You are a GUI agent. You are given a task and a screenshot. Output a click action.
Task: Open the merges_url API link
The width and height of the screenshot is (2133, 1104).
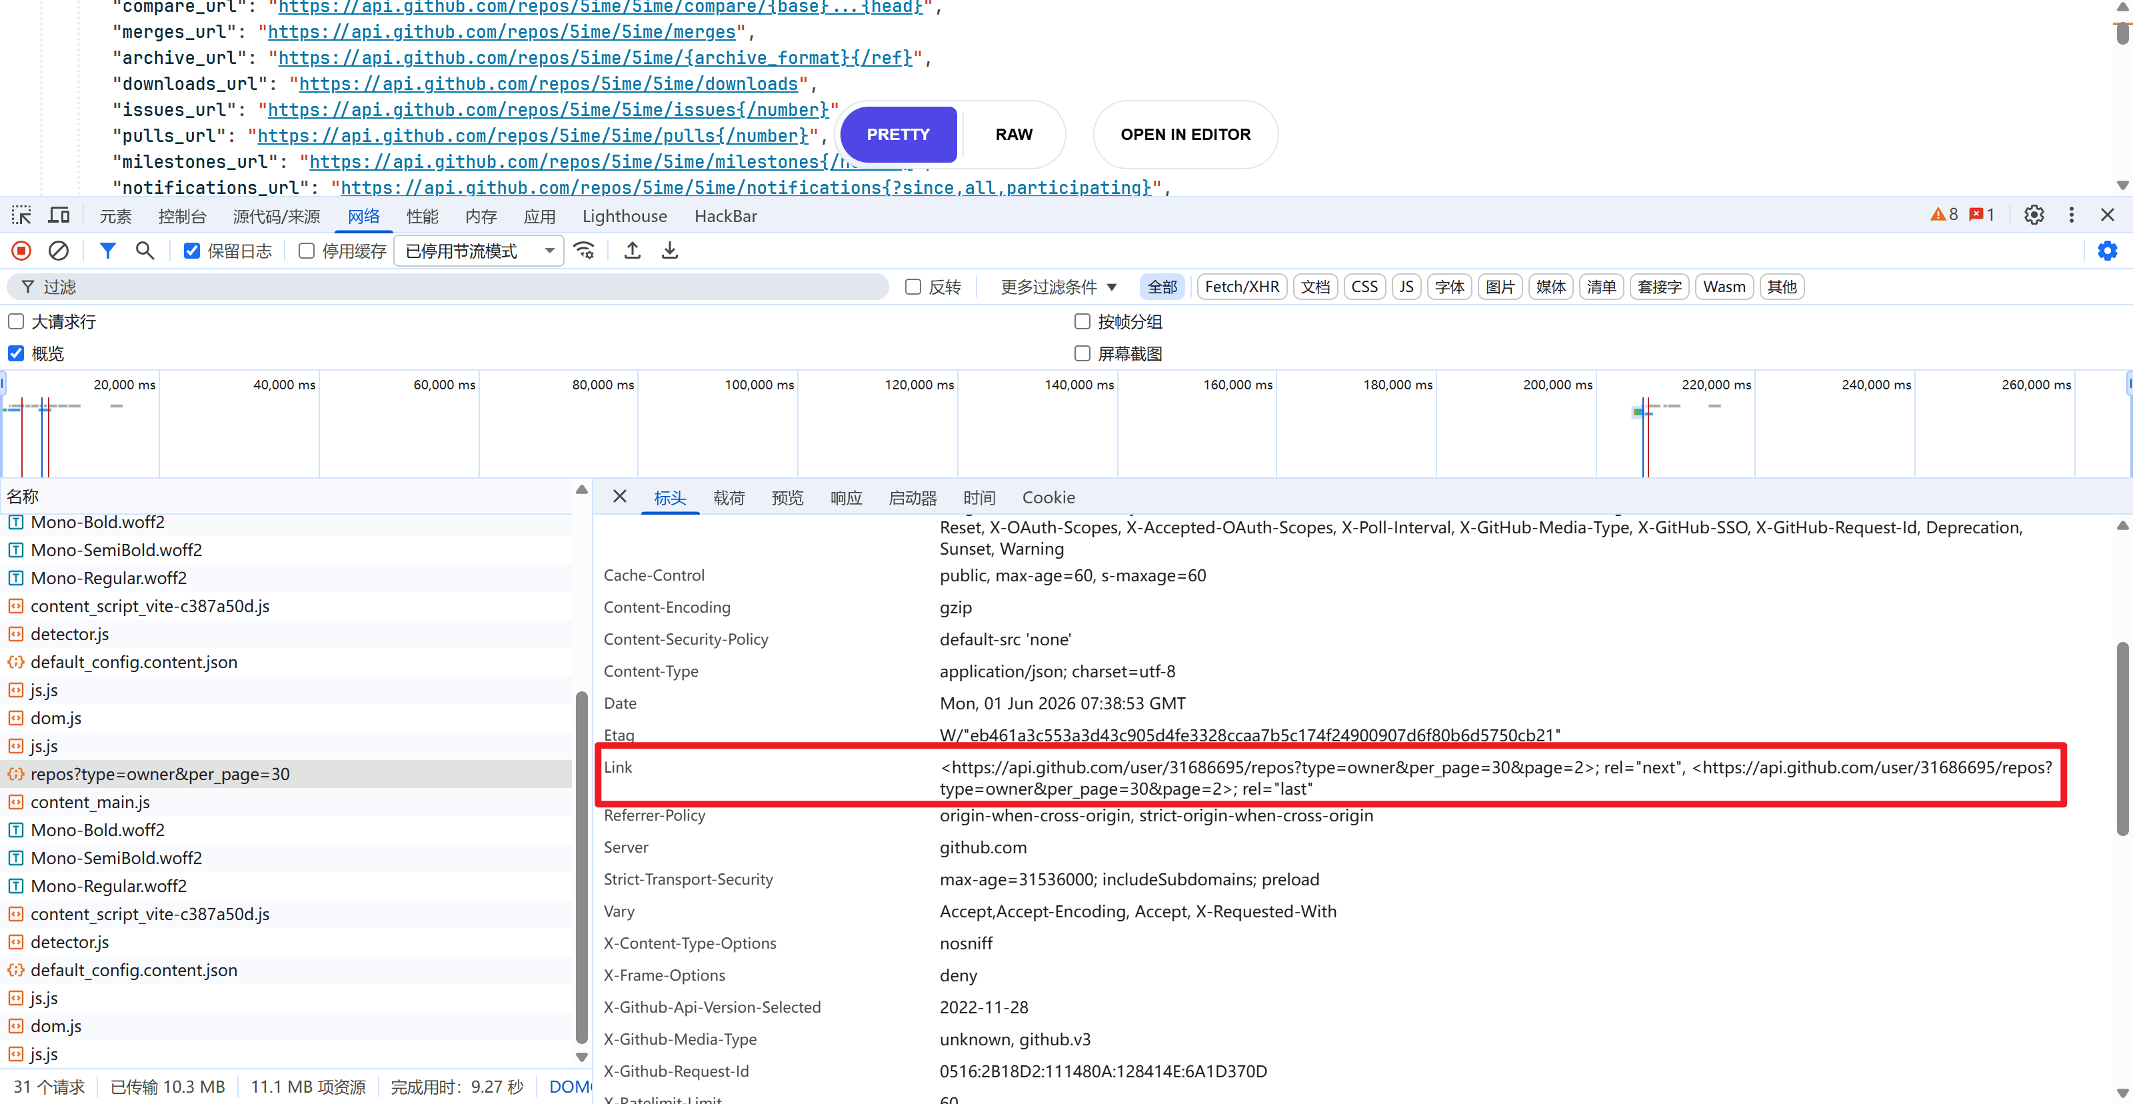502,32
